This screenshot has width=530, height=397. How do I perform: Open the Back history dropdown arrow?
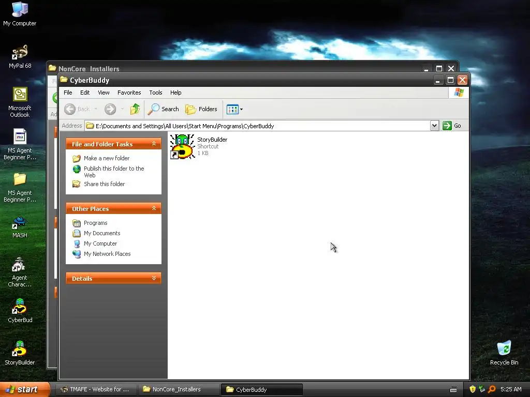point(96,109)
